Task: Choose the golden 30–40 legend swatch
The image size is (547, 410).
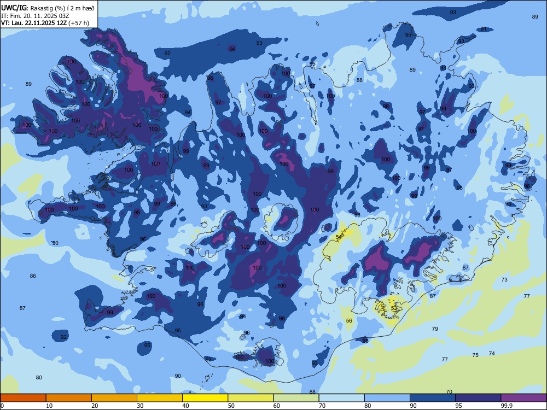Action: point(160,398)
